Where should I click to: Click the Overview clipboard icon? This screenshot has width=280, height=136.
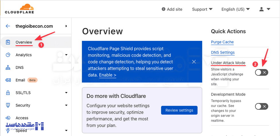pyautogui.click(x=8, y=42)
